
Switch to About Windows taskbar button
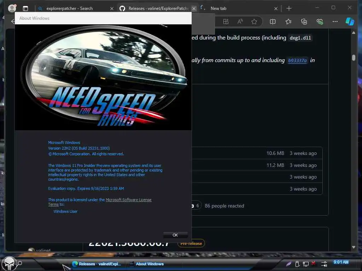tap(147, 264)
